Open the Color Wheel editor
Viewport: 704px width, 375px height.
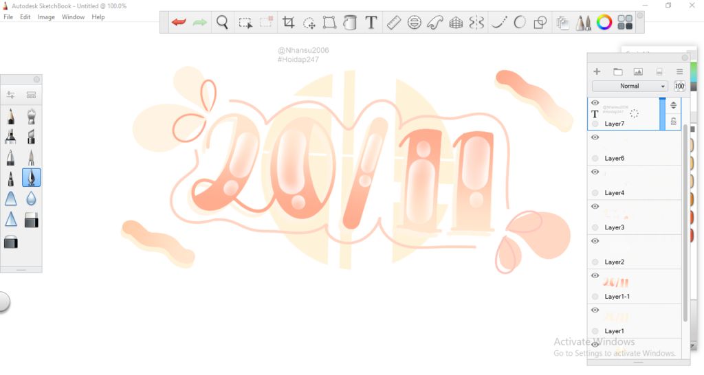pos(604,22)
